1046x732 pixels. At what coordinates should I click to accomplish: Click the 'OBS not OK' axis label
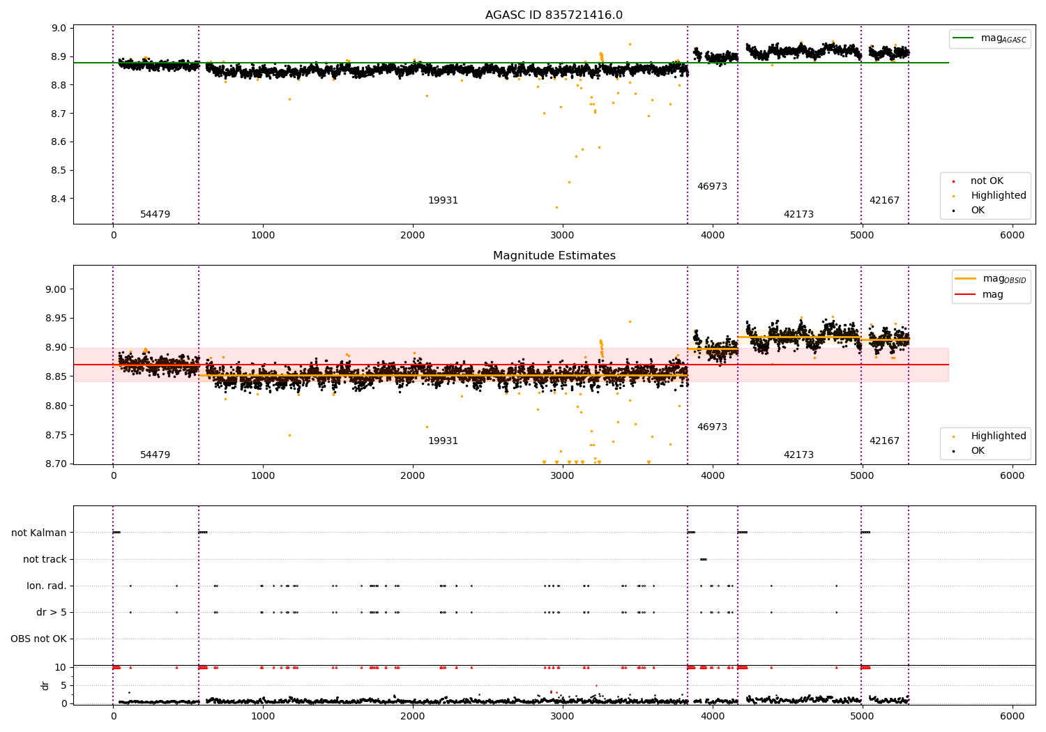click(x=39, y=639)
